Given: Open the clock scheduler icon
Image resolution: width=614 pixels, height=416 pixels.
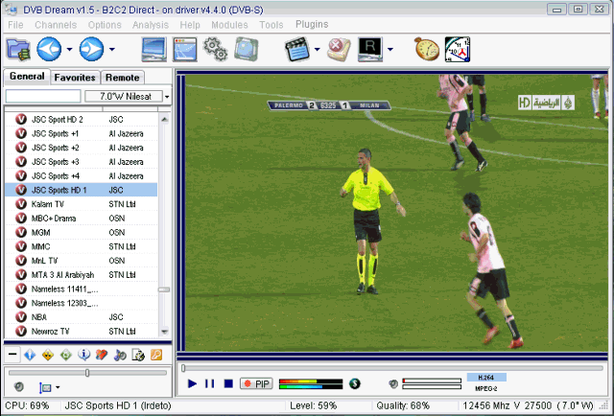Looking at the screenshot, I should click(458, 49).
